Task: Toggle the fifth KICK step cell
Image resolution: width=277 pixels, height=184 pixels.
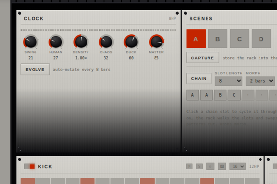Action: click(87, 181)
